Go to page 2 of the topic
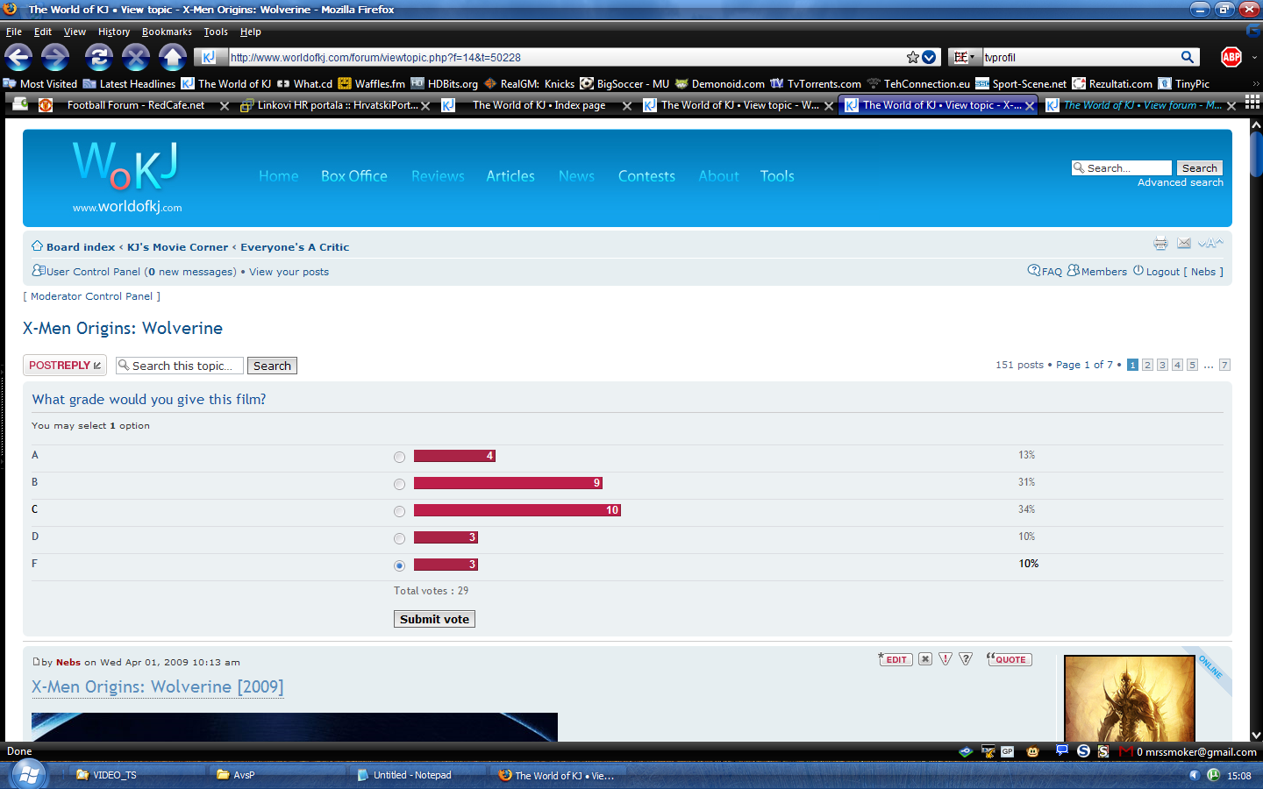Viewport: 1263px width, 789px height. [x=1147, y=365]
